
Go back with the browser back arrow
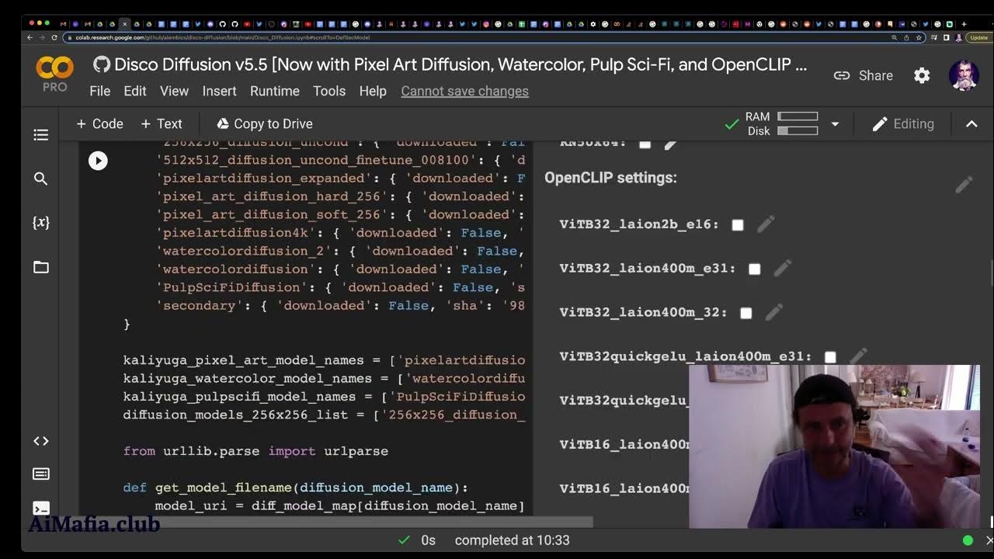30,37
